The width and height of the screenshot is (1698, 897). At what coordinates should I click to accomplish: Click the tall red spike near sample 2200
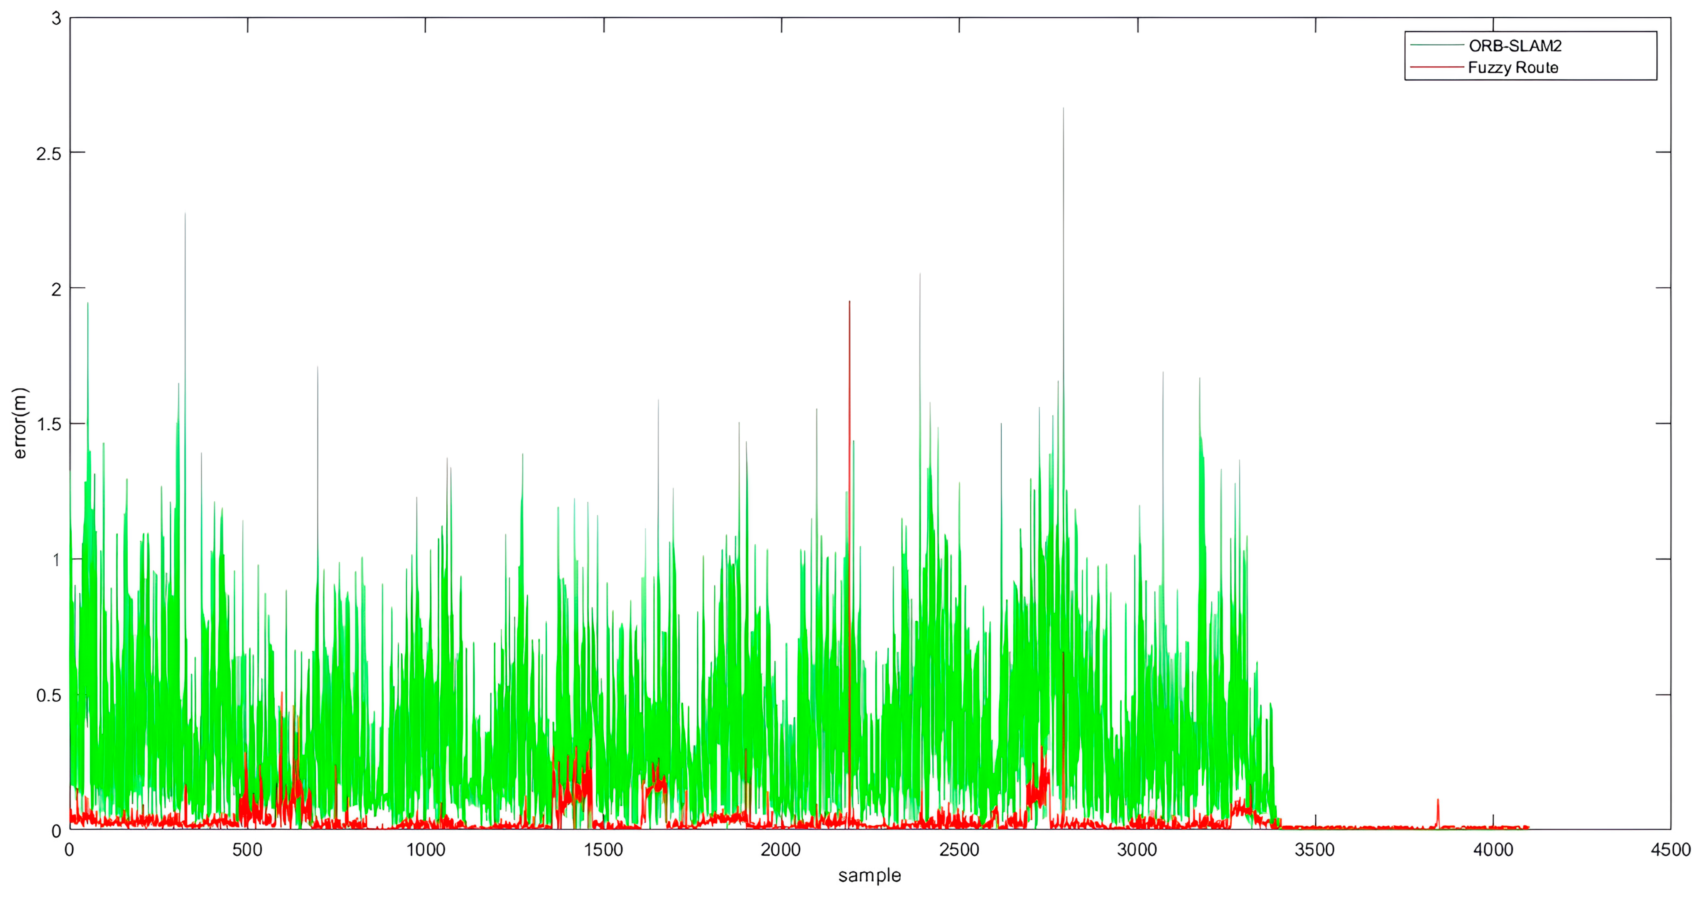(x=849, y=305)
